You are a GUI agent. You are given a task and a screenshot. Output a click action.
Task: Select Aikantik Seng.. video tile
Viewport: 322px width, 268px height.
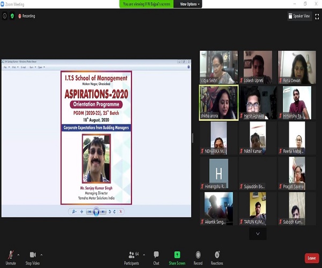219,209
